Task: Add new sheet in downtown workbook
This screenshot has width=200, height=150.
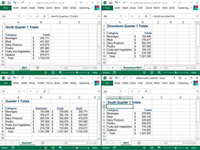Action: pos(155,68)
